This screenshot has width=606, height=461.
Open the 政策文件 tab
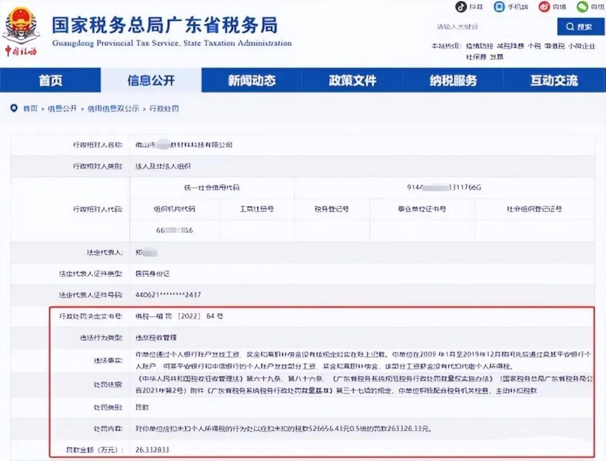click(x=353, y=80)
